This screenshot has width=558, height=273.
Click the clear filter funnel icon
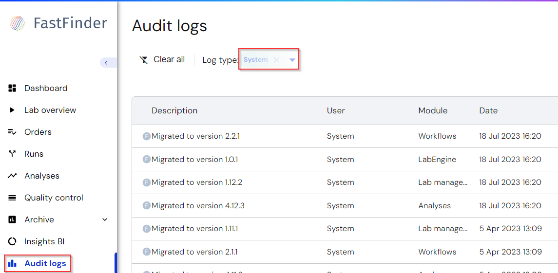143,60
